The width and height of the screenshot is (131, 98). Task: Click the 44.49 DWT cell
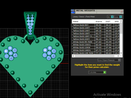pyautogui.click(x=109, y=30)
